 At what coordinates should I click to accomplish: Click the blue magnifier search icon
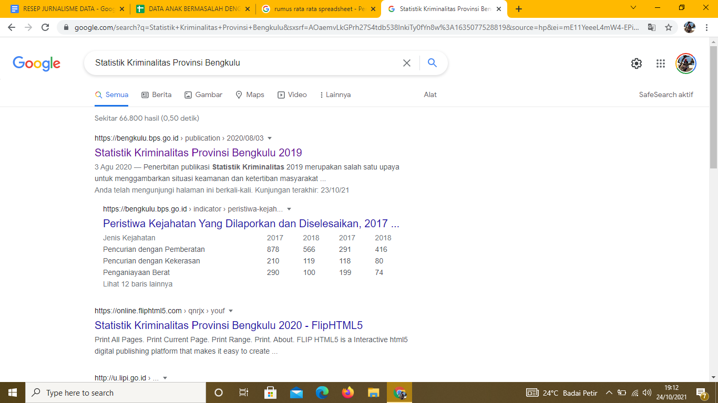[432, 63]
